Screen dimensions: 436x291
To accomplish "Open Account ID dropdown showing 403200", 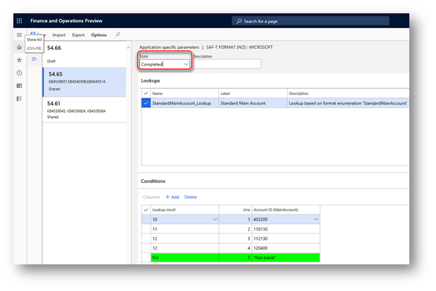I will click(316, 219).
